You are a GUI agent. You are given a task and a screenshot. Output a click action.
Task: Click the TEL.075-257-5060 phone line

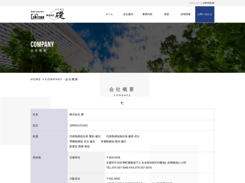pos(129,168)
